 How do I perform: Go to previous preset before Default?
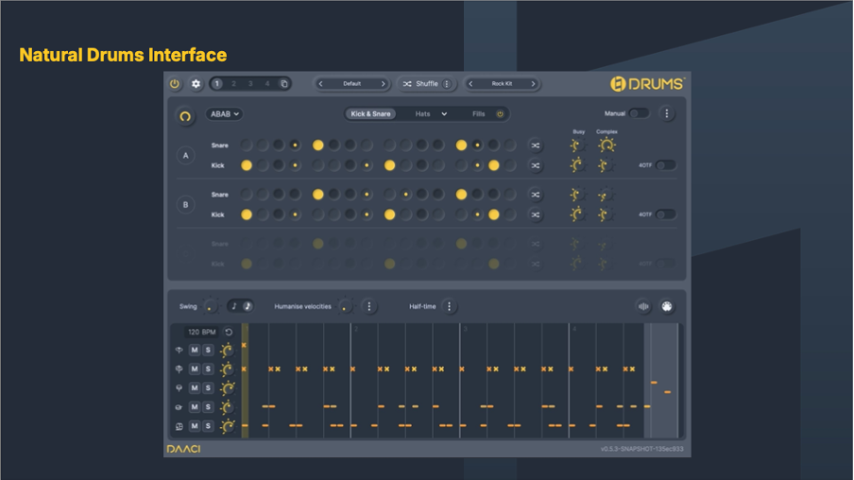pyautogui.click(x=321, y=84)
